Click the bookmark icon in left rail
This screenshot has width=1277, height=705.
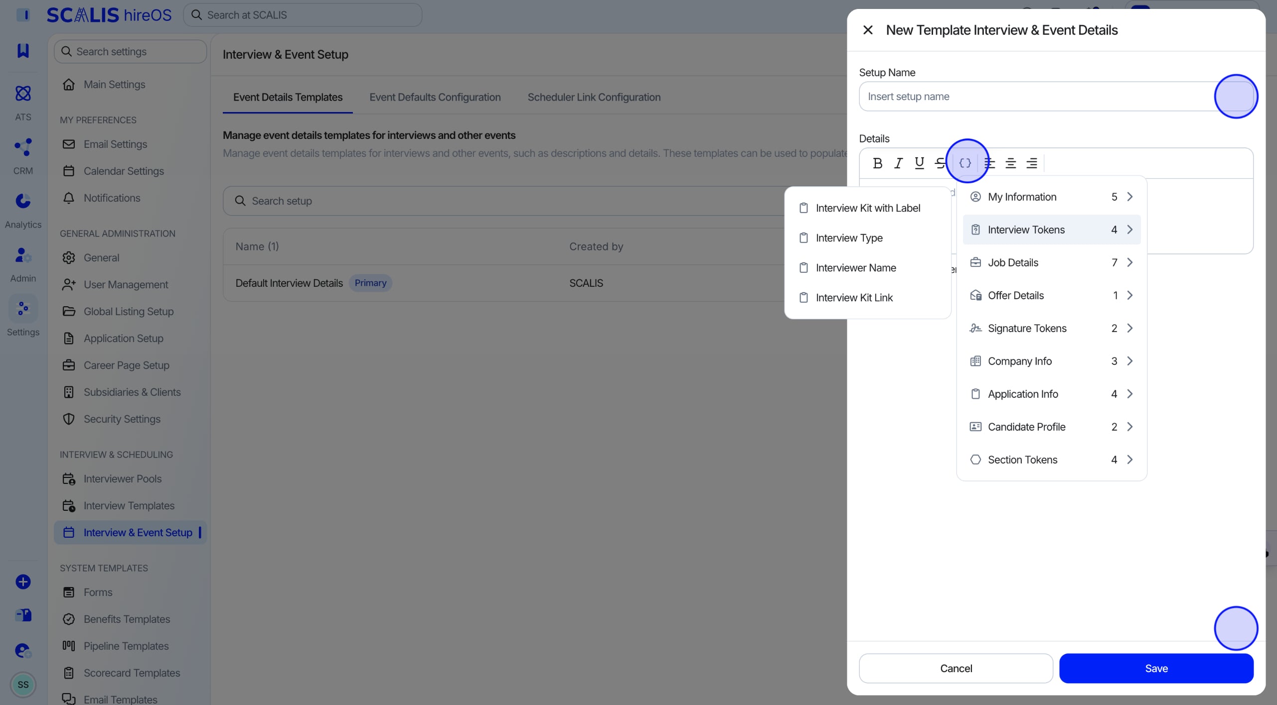[x=23, y=50]
